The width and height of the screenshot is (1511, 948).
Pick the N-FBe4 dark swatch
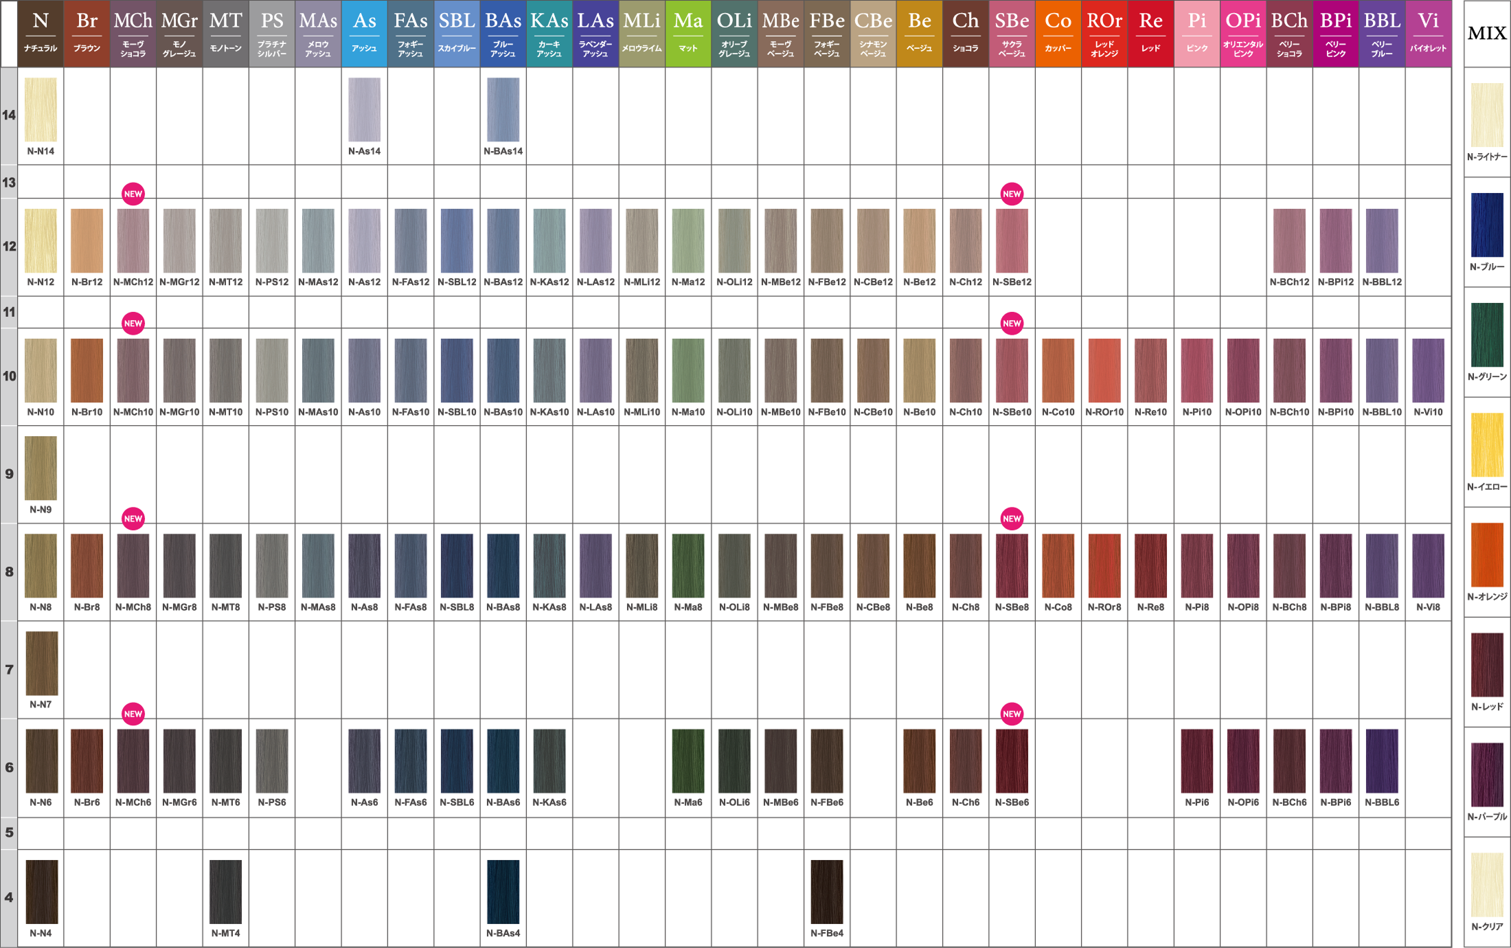click(827, 892)
